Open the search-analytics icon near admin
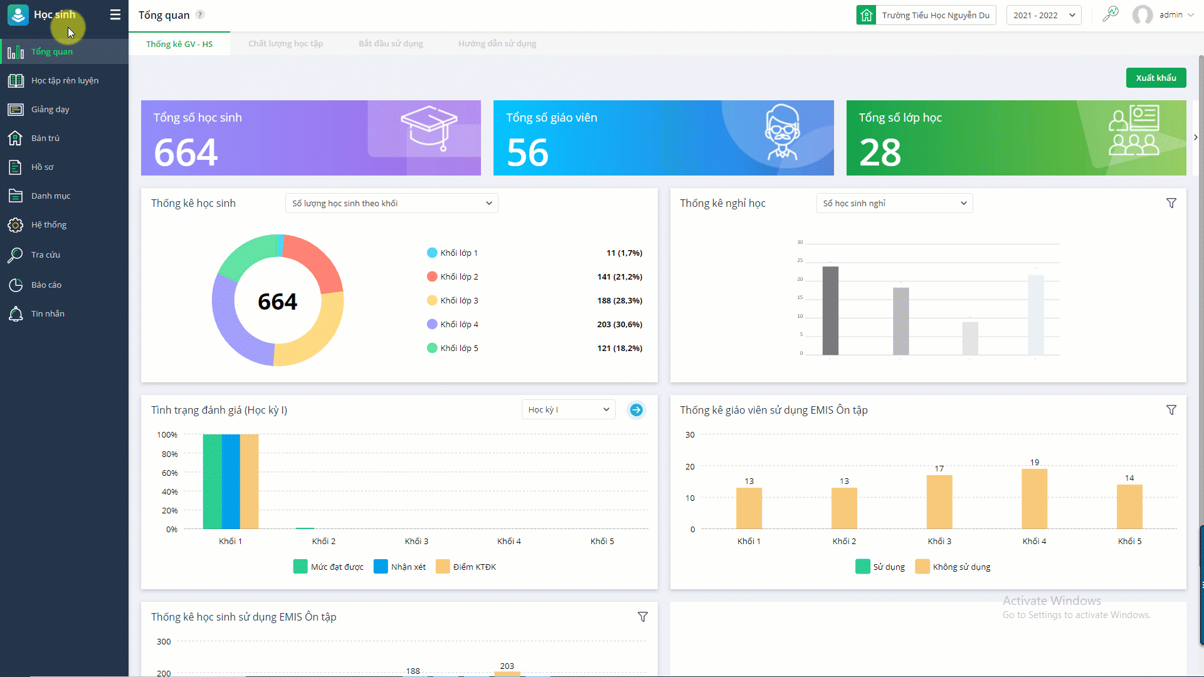The height and width of the screenshot is (677, 1204). click(1111, 14)
